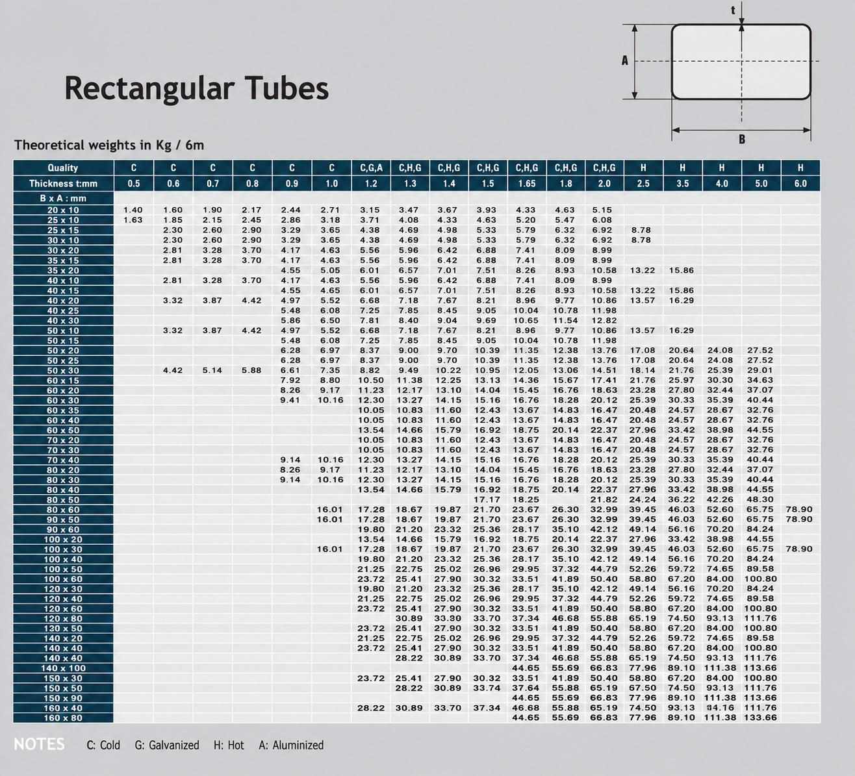The image size is (855, 776).
Task: Select the 'Theoretical weights in Kg / 6m' caption
Action: click(x=109, y=145)
